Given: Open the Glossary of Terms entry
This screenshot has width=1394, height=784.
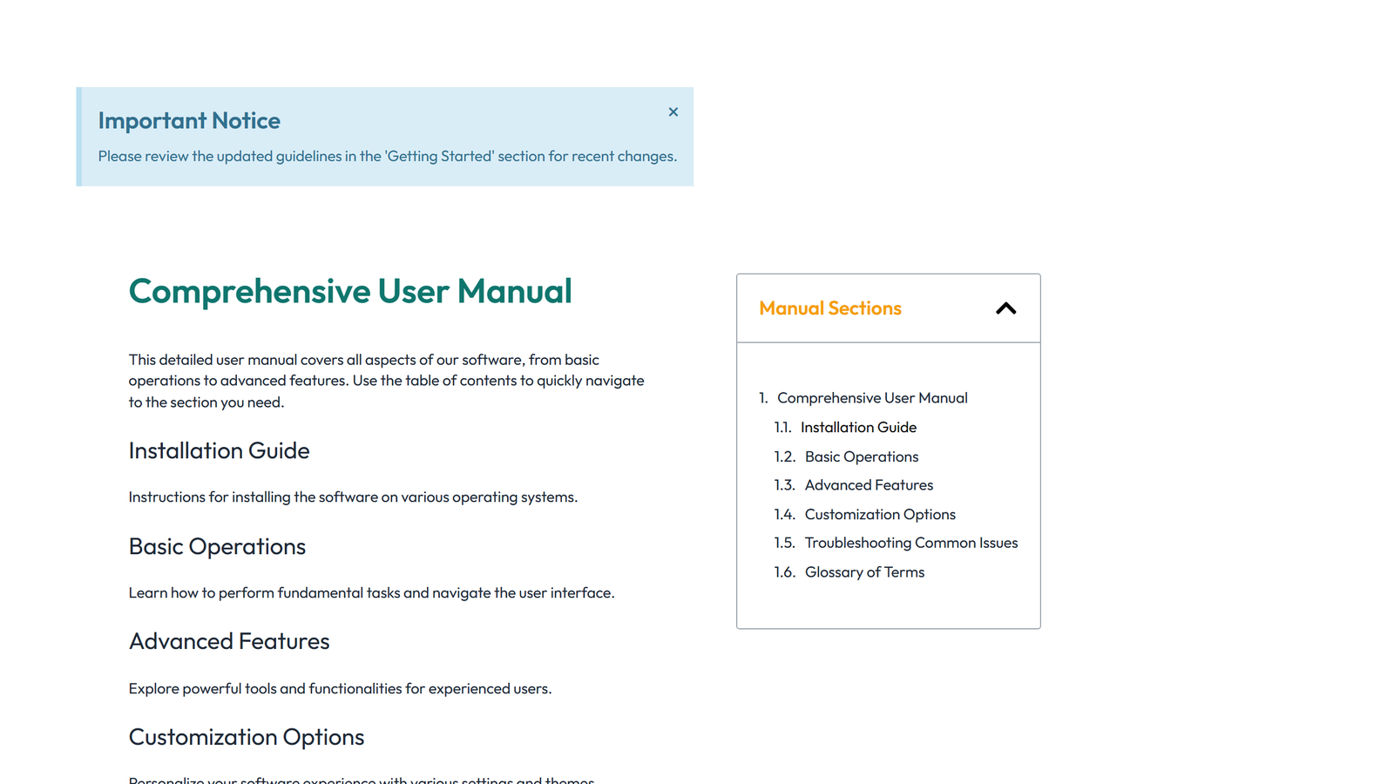Looking at the screenshot, I should coord(864,571).
